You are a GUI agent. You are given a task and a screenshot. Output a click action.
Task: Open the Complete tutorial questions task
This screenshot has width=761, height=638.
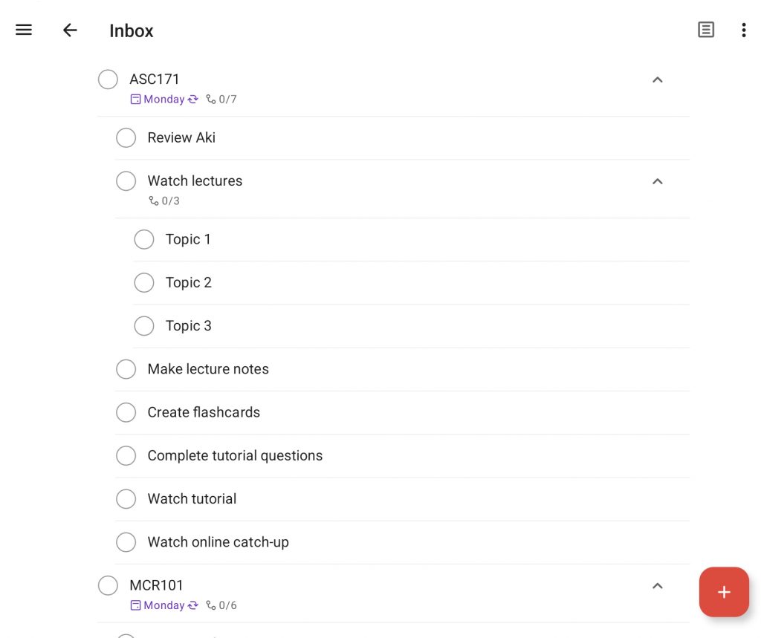click(235, 455)
